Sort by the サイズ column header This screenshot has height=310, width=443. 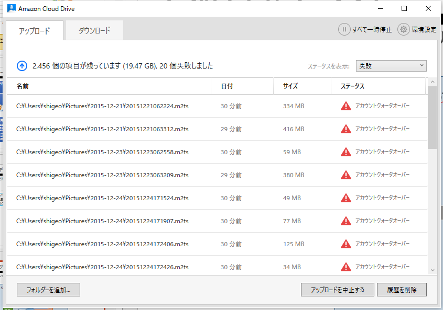(302, 86)
